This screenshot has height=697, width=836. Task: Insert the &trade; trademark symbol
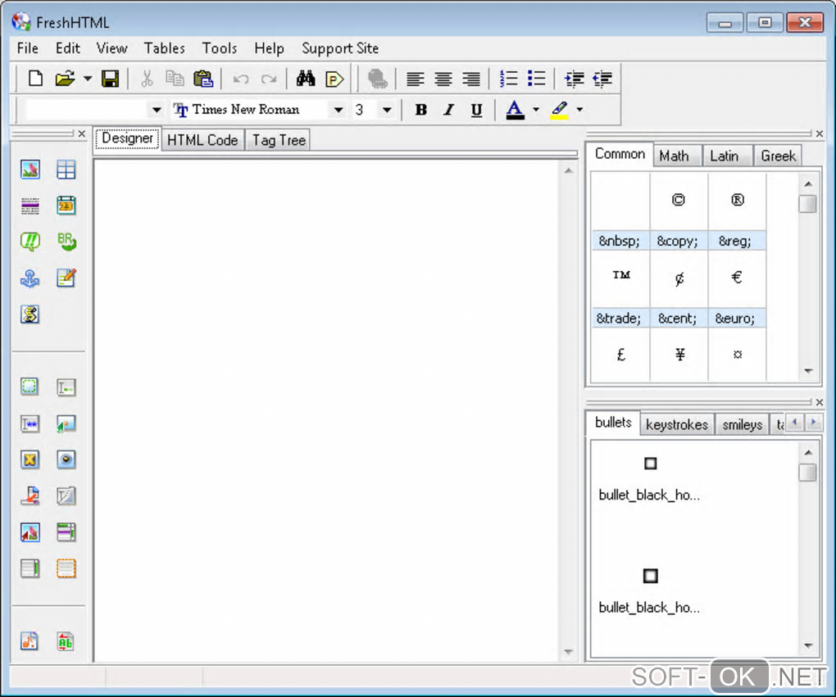620,289
